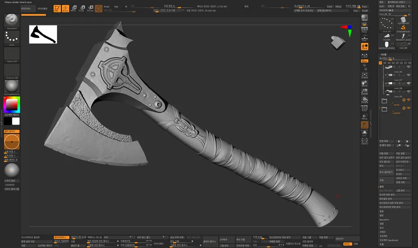The height and width of the screenshot is (248, 418).
Task: Toggle visibility of leather folder
Action: pos(409,108)
